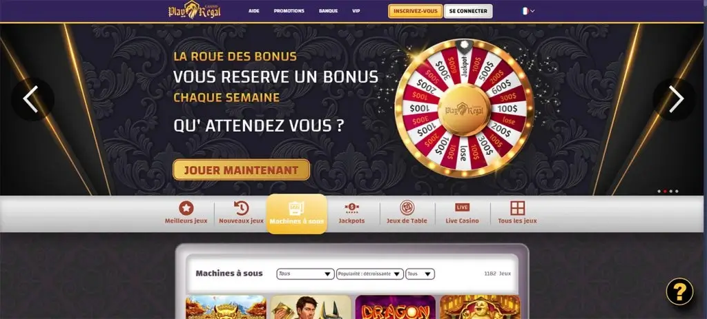Viewport: 707px width, 319px height.
Task: Open the Dragon slot game thumbnail
Action: 395,307
